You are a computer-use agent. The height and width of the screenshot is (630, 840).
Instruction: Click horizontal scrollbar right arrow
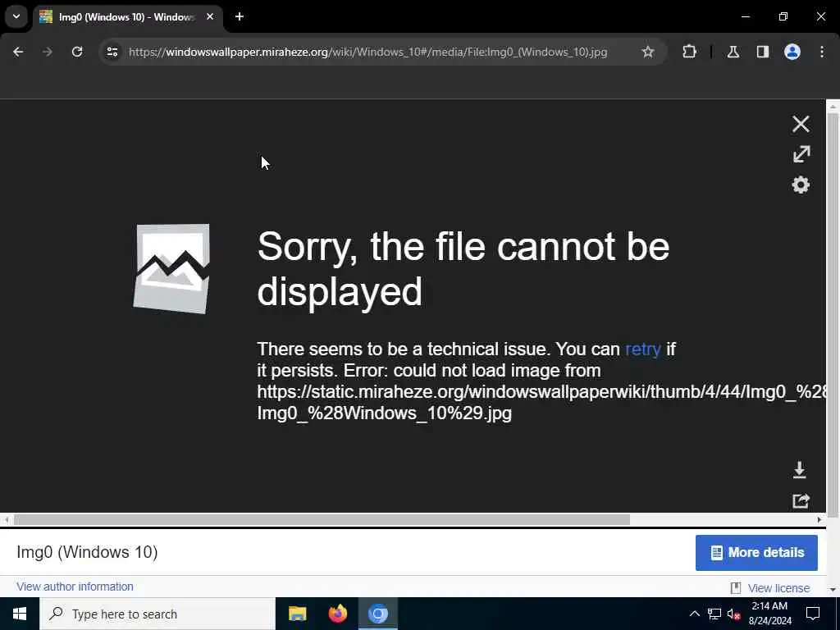click(x=819, y=519)
